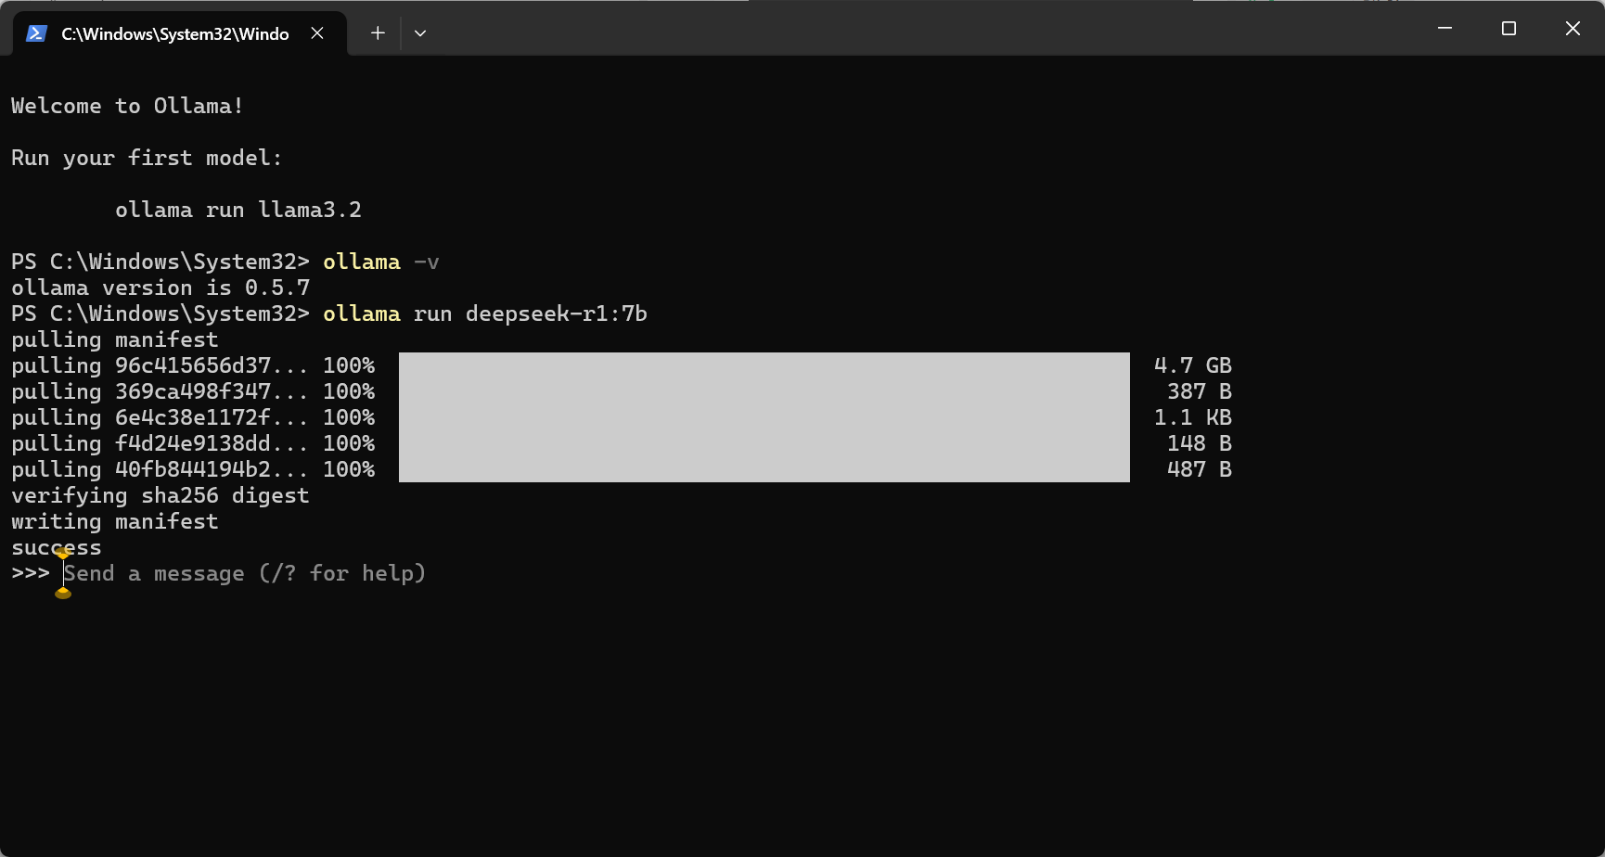This screenshot has height=857, width=1605.
Task: Click the 'ollama run deepseek-r1:7b' command
Action: 485,313
